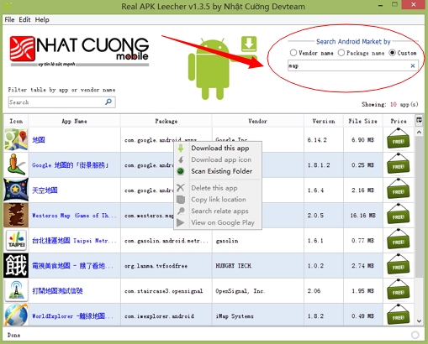Image resolution: width=428 pixels, height=344 pixels.
Task: Sort table by App Name column
Action: tap(74, 121)
